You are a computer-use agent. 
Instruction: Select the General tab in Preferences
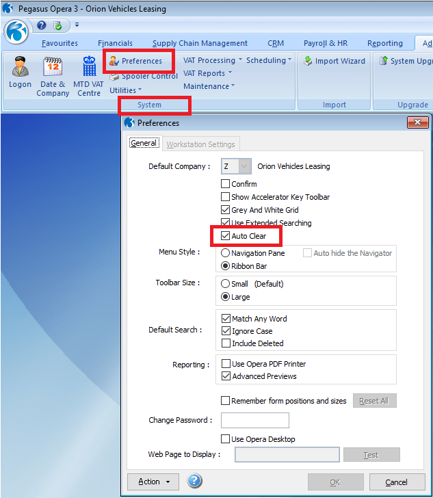(144, 143)
